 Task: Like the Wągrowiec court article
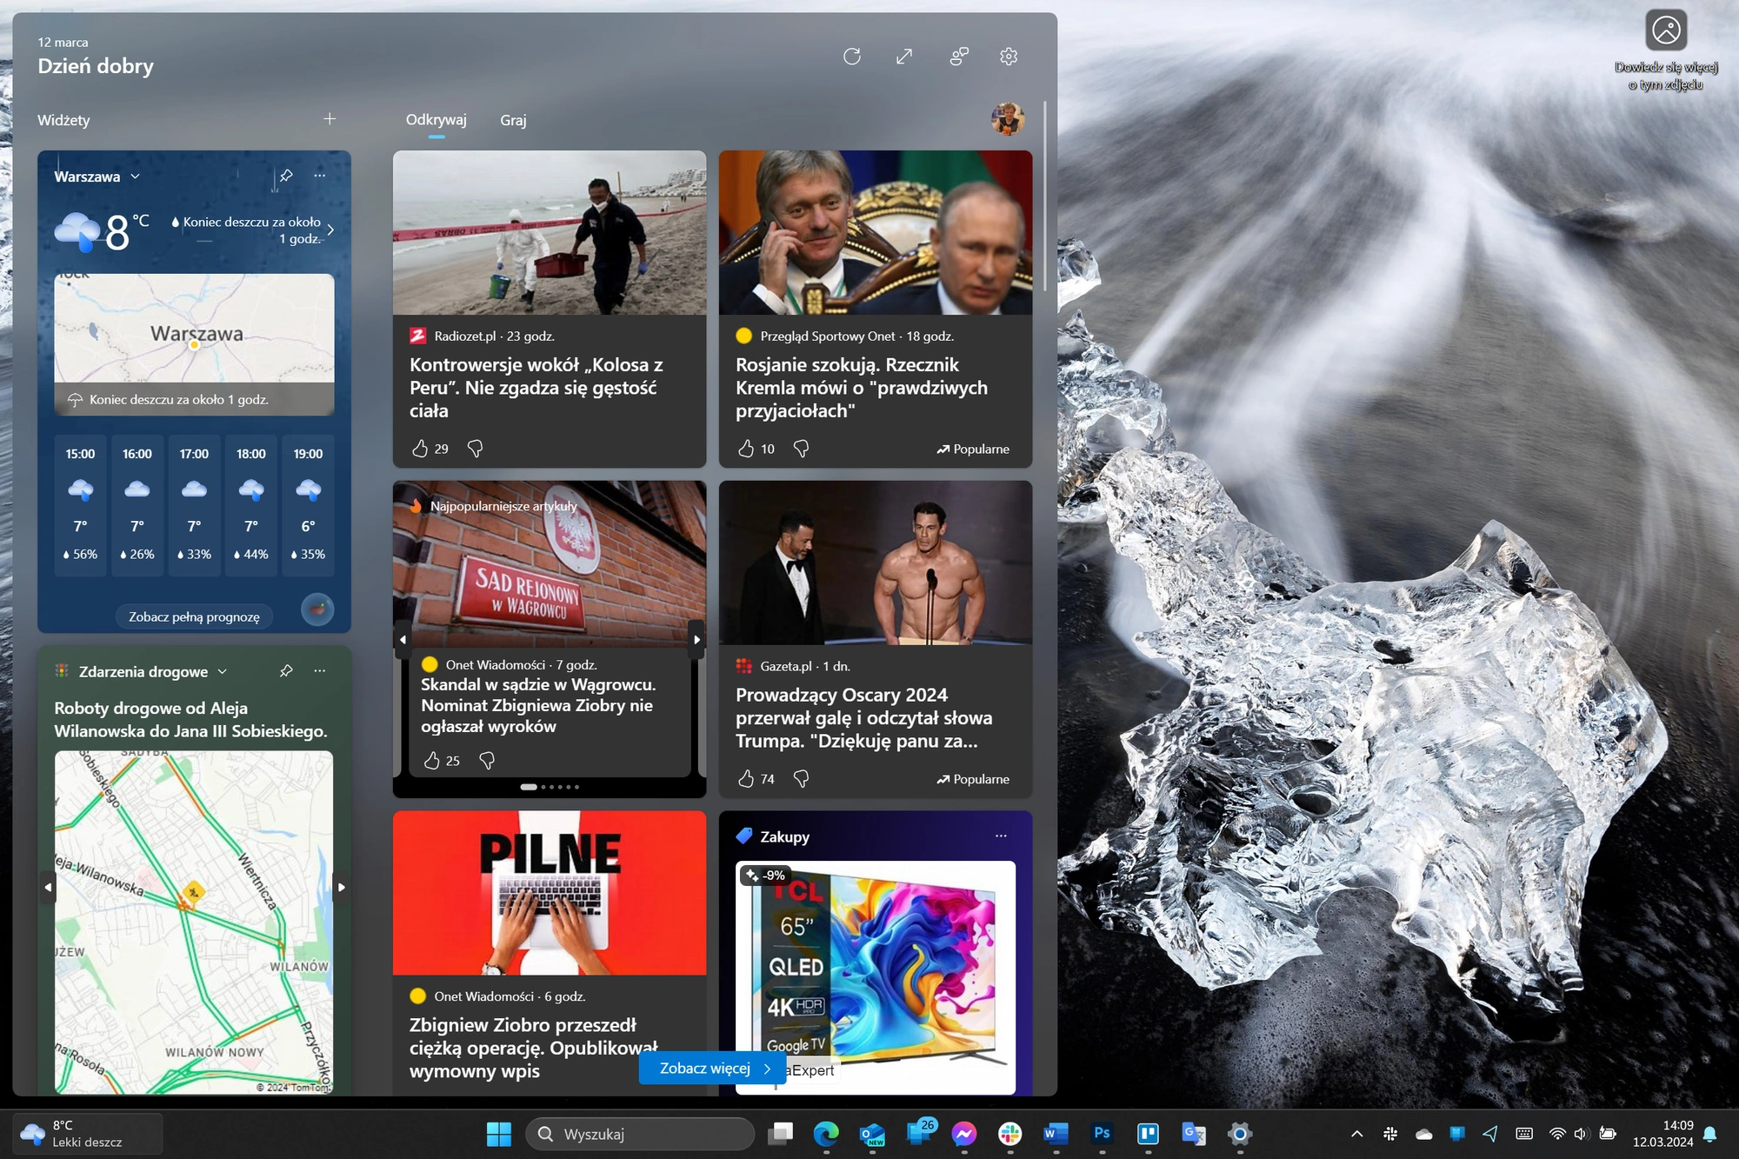click(431, 761)
